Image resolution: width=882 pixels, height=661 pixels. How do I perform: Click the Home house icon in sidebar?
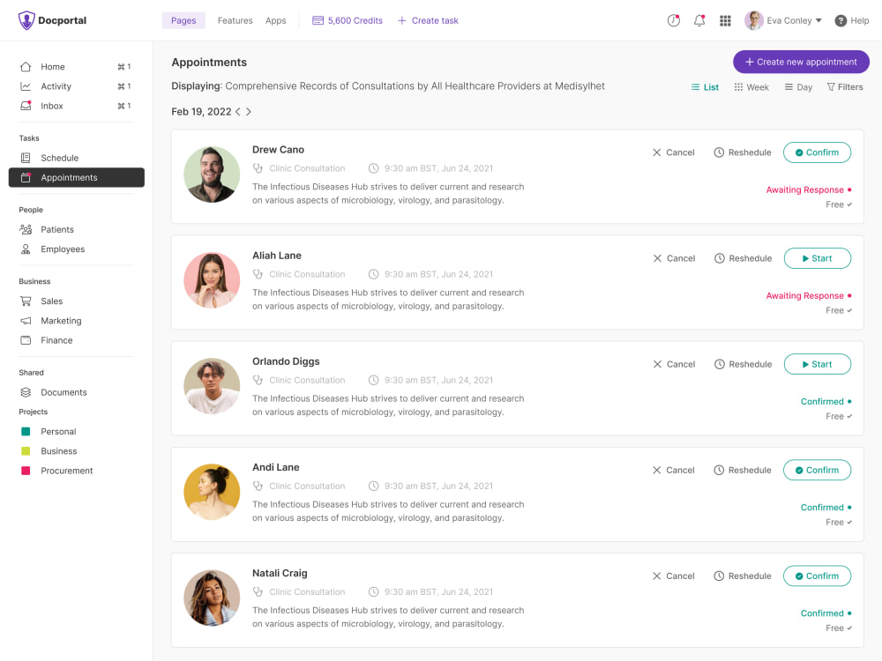[x=26, y=67]
